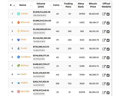Image resolution: width=119 pixels, height=96 pixels.
Task: Click the Bitfinex leaf logo
Action: pyautogui.click(x=18, y=66)
